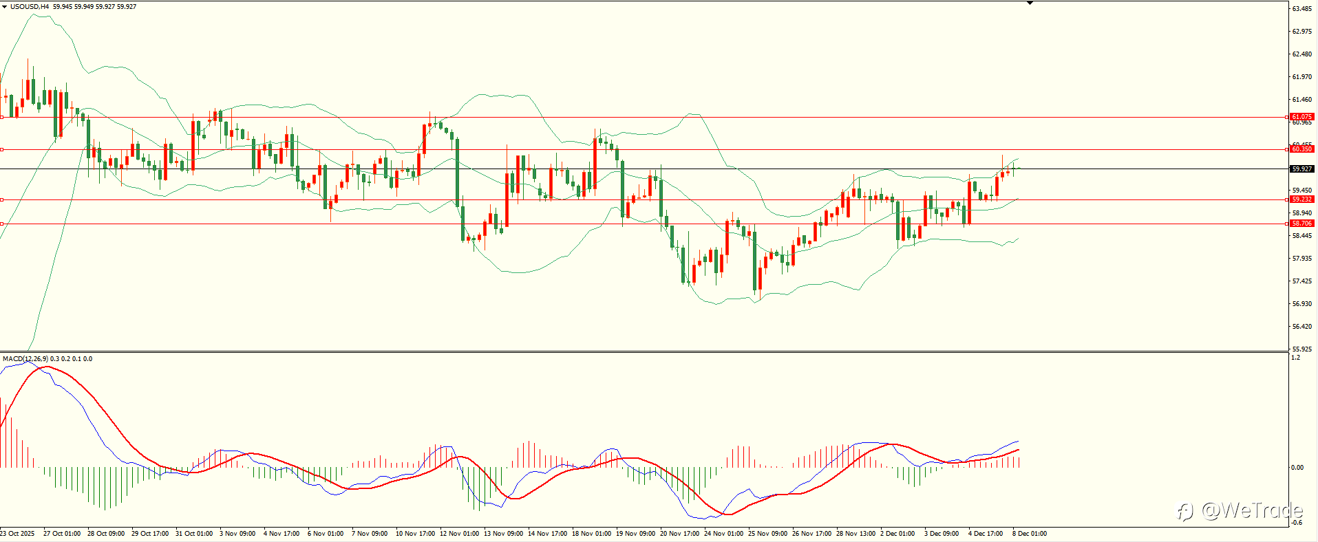
Task: Click the 14 Nov 17:00 time axis label
Action: coord(547,534)
